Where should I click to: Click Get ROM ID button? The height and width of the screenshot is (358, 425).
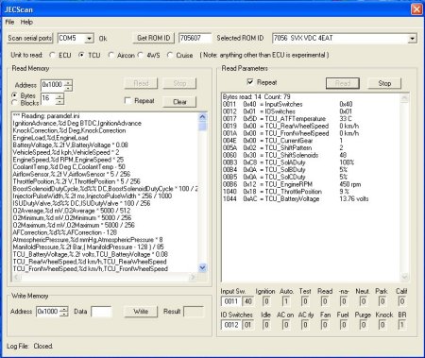point(153,38)
